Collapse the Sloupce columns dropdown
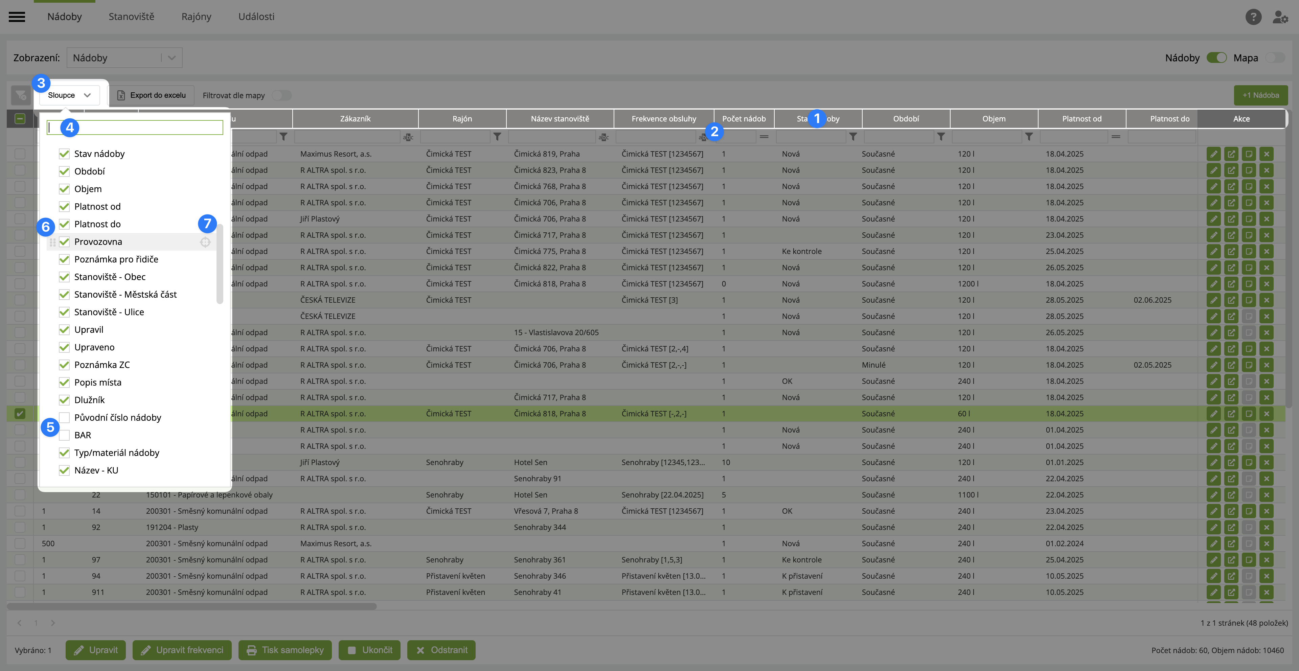This screenshot has width=1299, height=671. [69, 95]
